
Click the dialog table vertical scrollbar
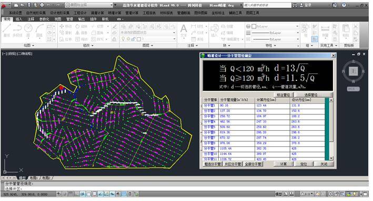[x=331, y=129]
